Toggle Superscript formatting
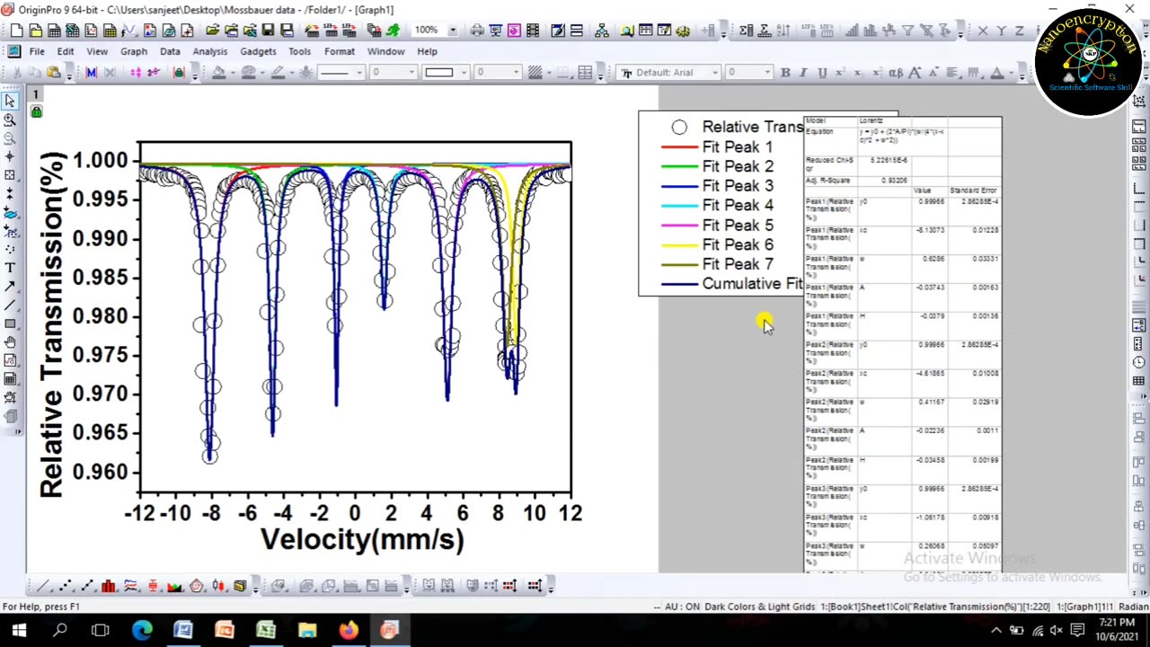 point(840,72)
